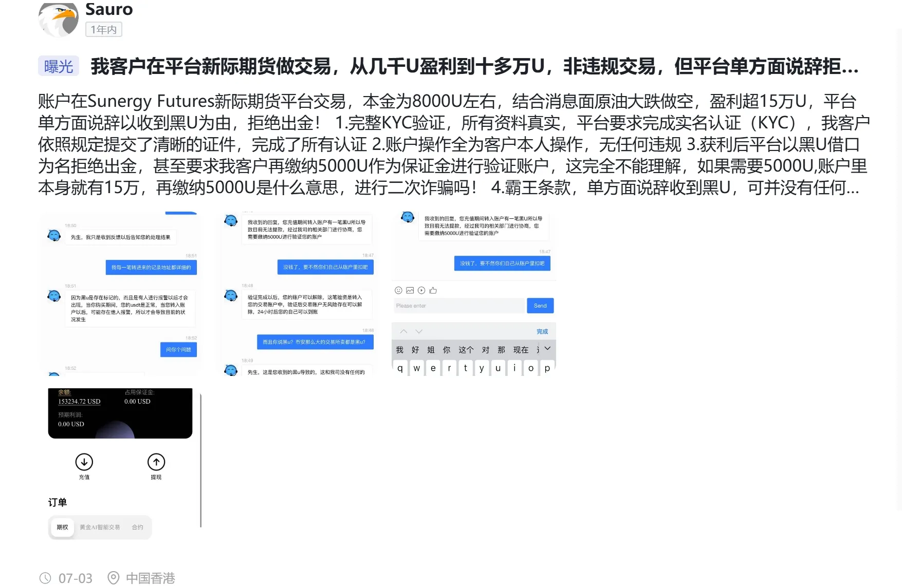This screenshot has width=902, height=586.
Task: Select the blue "曝光" tag
Action: click(59, 66)
